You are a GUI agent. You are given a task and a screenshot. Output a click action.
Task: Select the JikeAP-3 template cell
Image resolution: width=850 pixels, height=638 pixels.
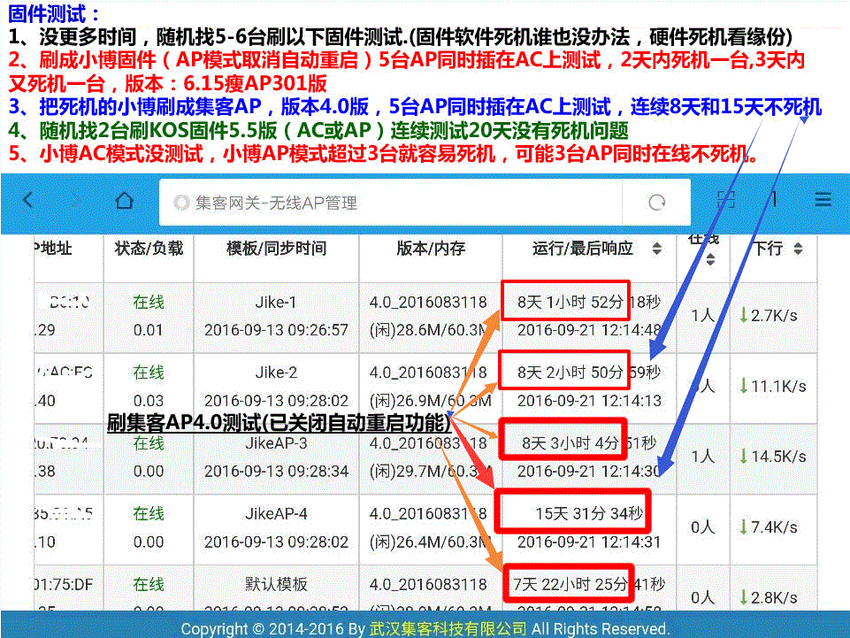276,443
